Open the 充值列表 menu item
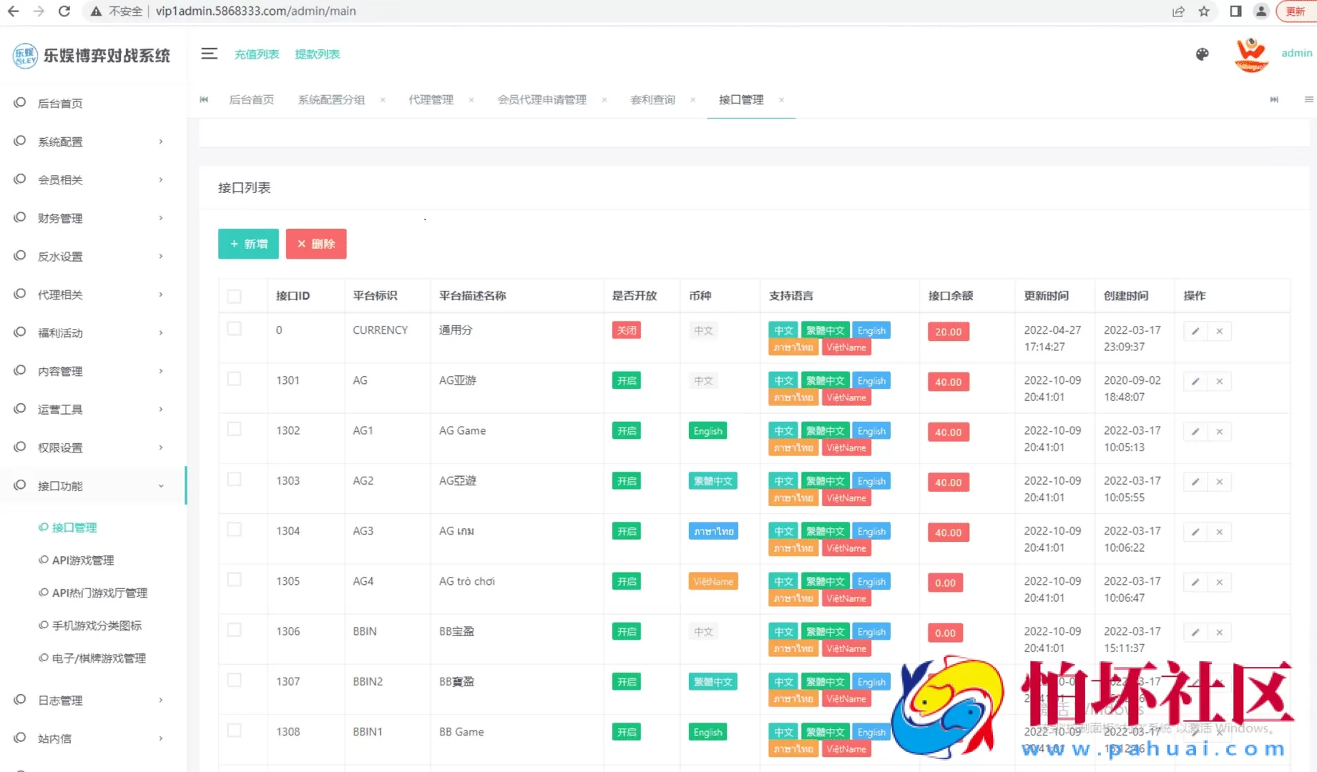Image resolution: width=1317 pixels, height=772 pixels. [256, 54]
